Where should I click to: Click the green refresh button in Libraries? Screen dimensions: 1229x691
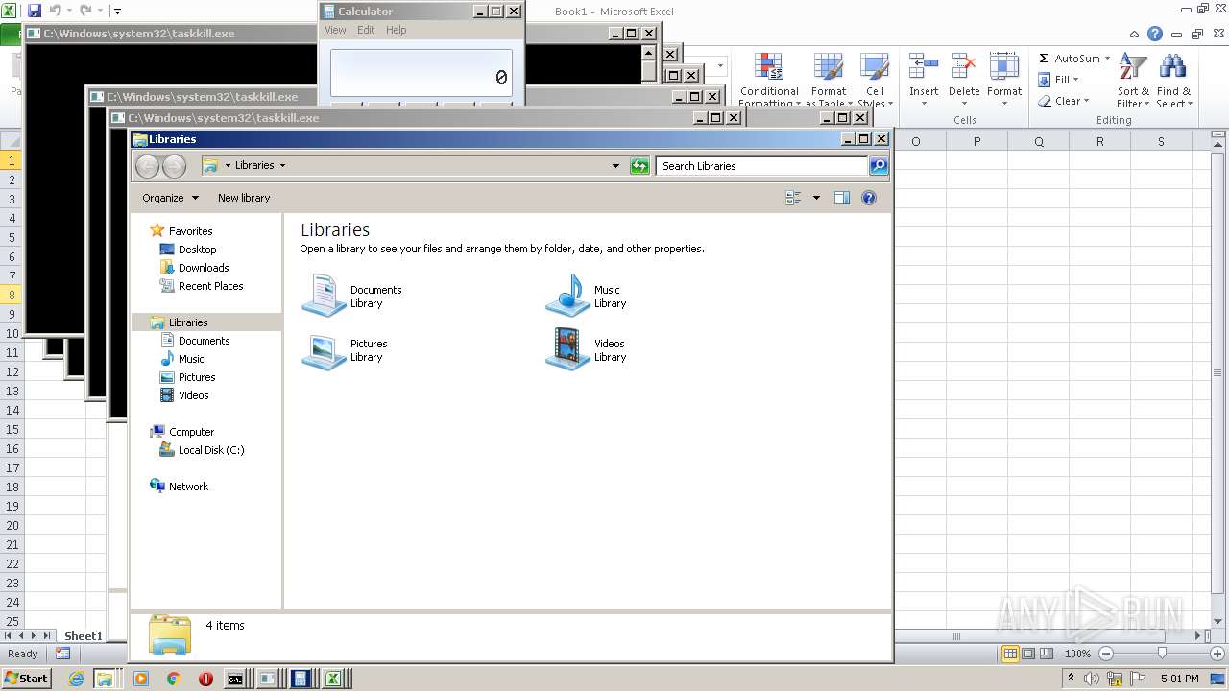click(x=639, y=166)
